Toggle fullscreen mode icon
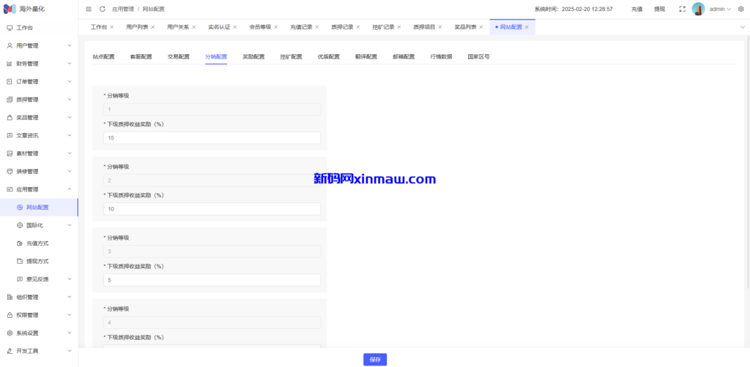Viewport: 750px width, 367px height. [682, 9]
